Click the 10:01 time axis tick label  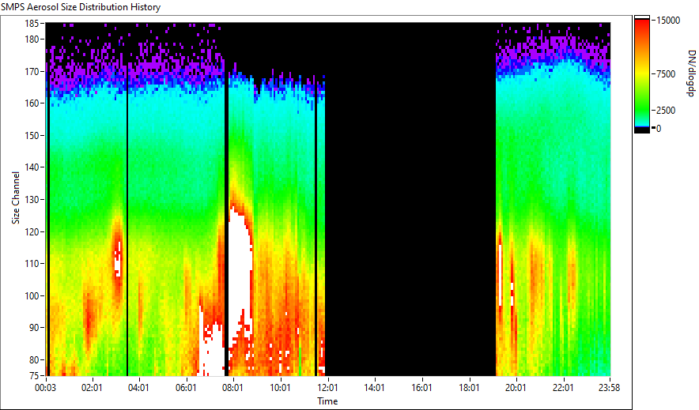pos(280,388)
